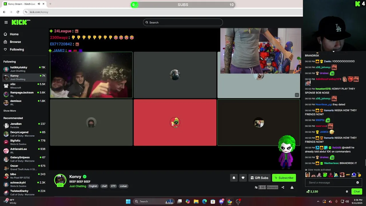Open the Kick hamburger sidebar menu
This screenshot has height=206, width=366.
(x=6, y=22)
